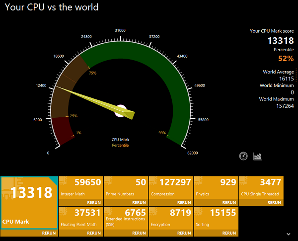
Task: Rerun the Compression test
Action: tap(184, 203)
